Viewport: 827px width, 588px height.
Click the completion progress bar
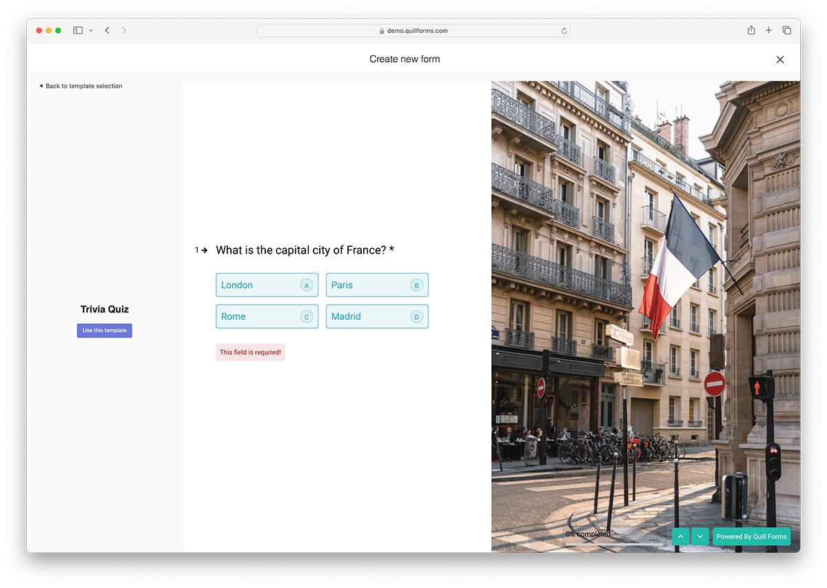[x=615, y=544]
